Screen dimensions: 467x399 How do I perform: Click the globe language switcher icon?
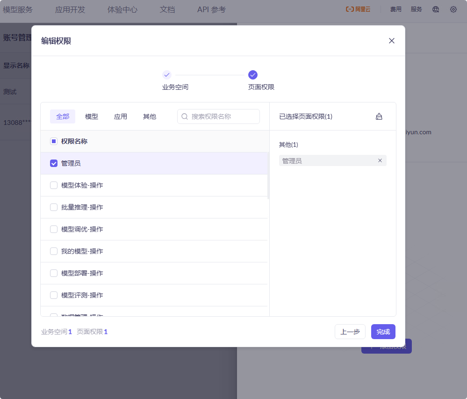pyautogui.click(x=435, y=9)
